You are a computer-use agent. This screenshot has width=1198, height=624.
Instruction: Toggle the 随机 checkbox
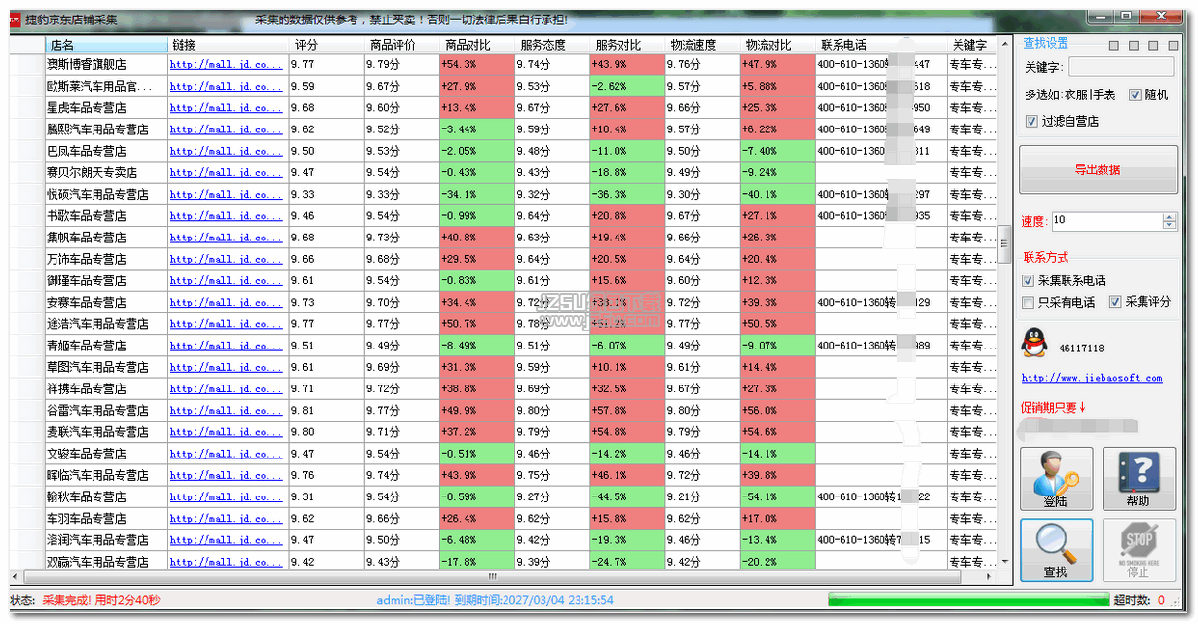[x=1136, y=95]
